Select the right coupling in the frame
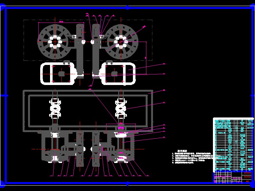The width and height of the screenshot is (255, 191). [x=121, y=108]
